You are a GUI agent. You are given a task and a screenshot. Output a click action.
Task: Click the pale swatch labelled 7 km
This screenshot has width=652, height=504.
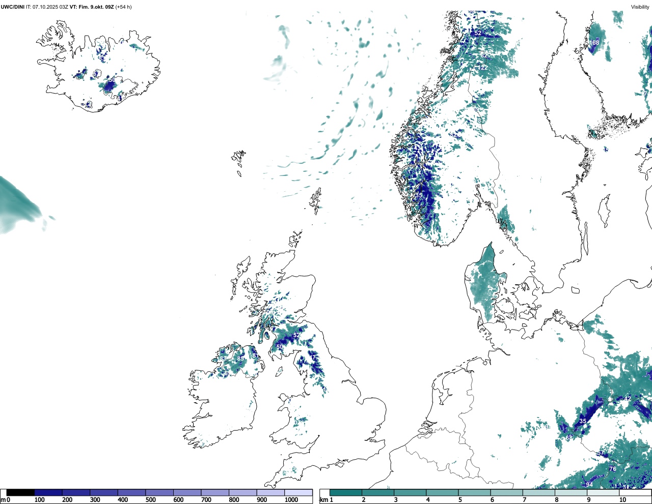538,492
